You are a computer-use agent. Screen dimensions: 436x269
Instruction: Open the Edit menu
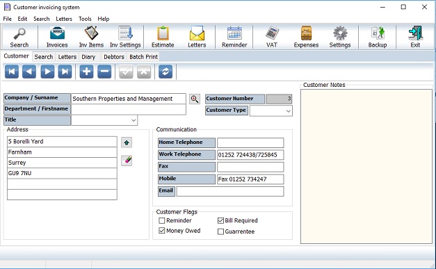pos(22,19)
